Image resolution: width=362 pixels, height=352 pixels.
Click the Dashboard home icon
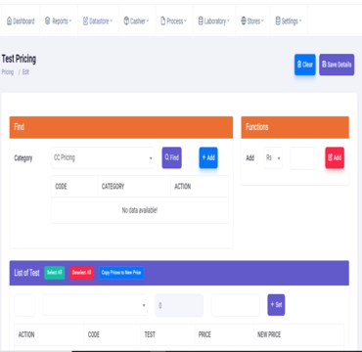coord(9,22)
